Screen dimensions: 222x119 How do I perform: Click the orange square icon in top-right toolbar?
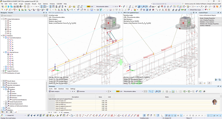217,7
